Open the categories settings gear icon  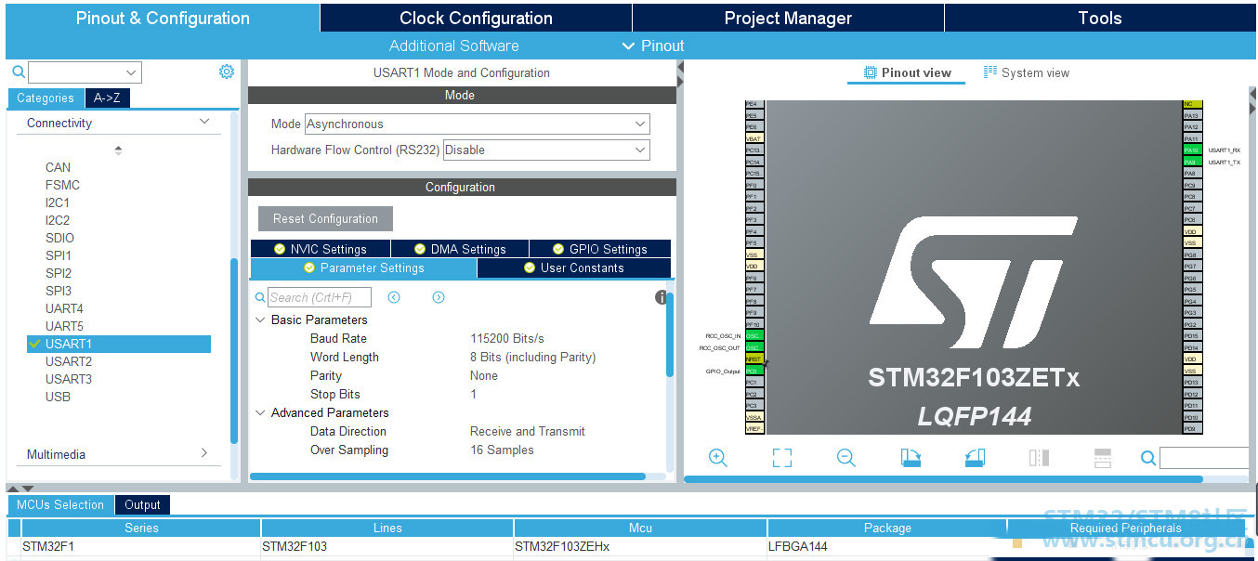(x=227, y=72)
